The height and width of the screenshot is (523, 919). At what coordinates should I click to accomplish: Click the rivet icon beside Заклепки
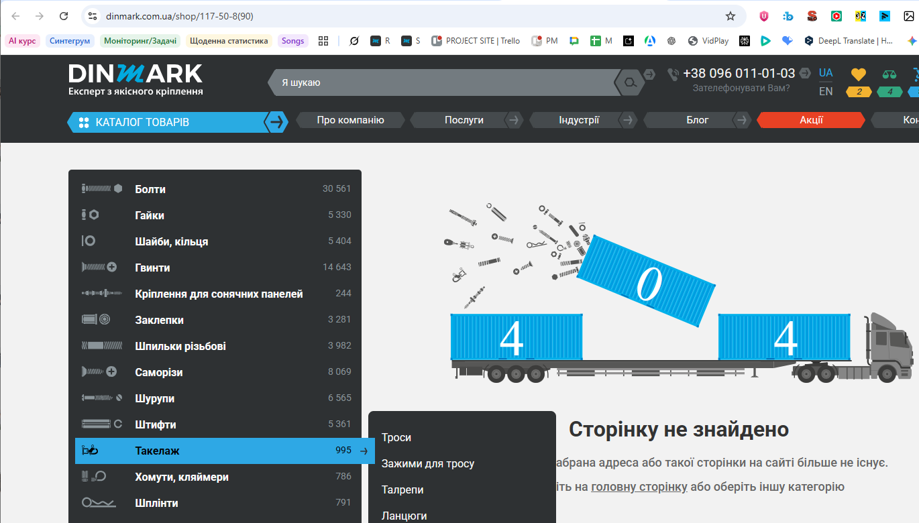(96, 320)
